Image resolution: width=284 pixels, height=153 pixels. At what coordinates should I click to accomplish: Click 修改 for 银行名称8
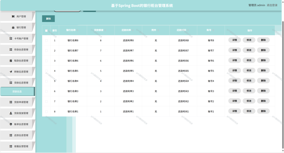249,40
